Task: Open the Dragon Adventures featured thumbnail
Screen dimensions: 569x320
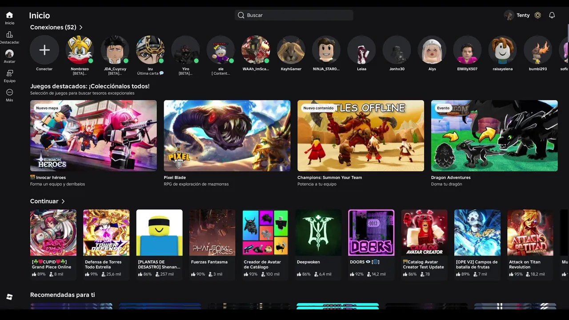Action: 494,136
